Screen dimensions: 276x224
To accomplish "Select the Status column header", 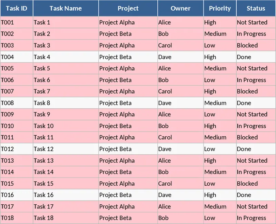I will (x=256, y=8).
